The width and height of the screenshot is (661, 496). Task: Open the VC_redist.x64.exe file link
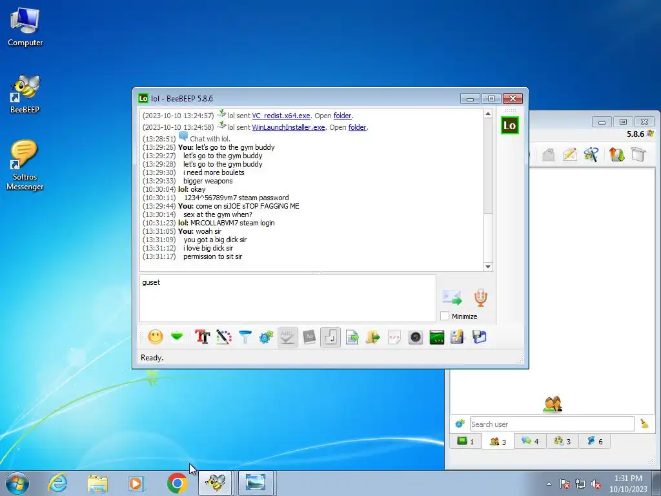[x=281, y=116]
